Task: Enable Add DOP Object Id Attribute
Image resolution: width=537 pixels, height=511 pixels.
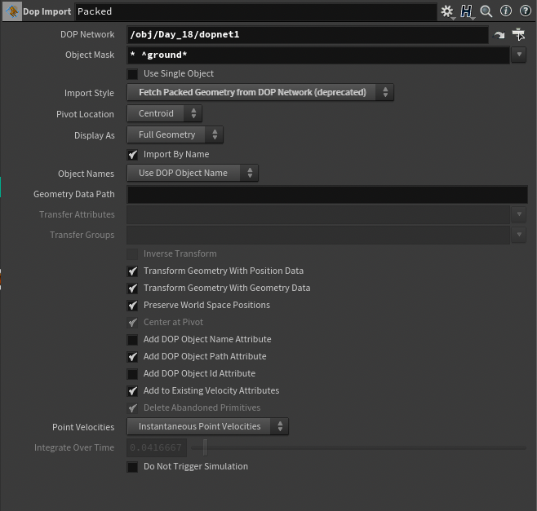Action: pos(132,374)
